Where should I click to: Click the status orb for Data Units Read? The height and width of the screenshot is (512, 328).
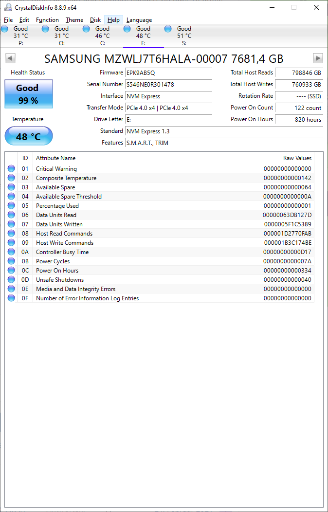click(11, 215)
